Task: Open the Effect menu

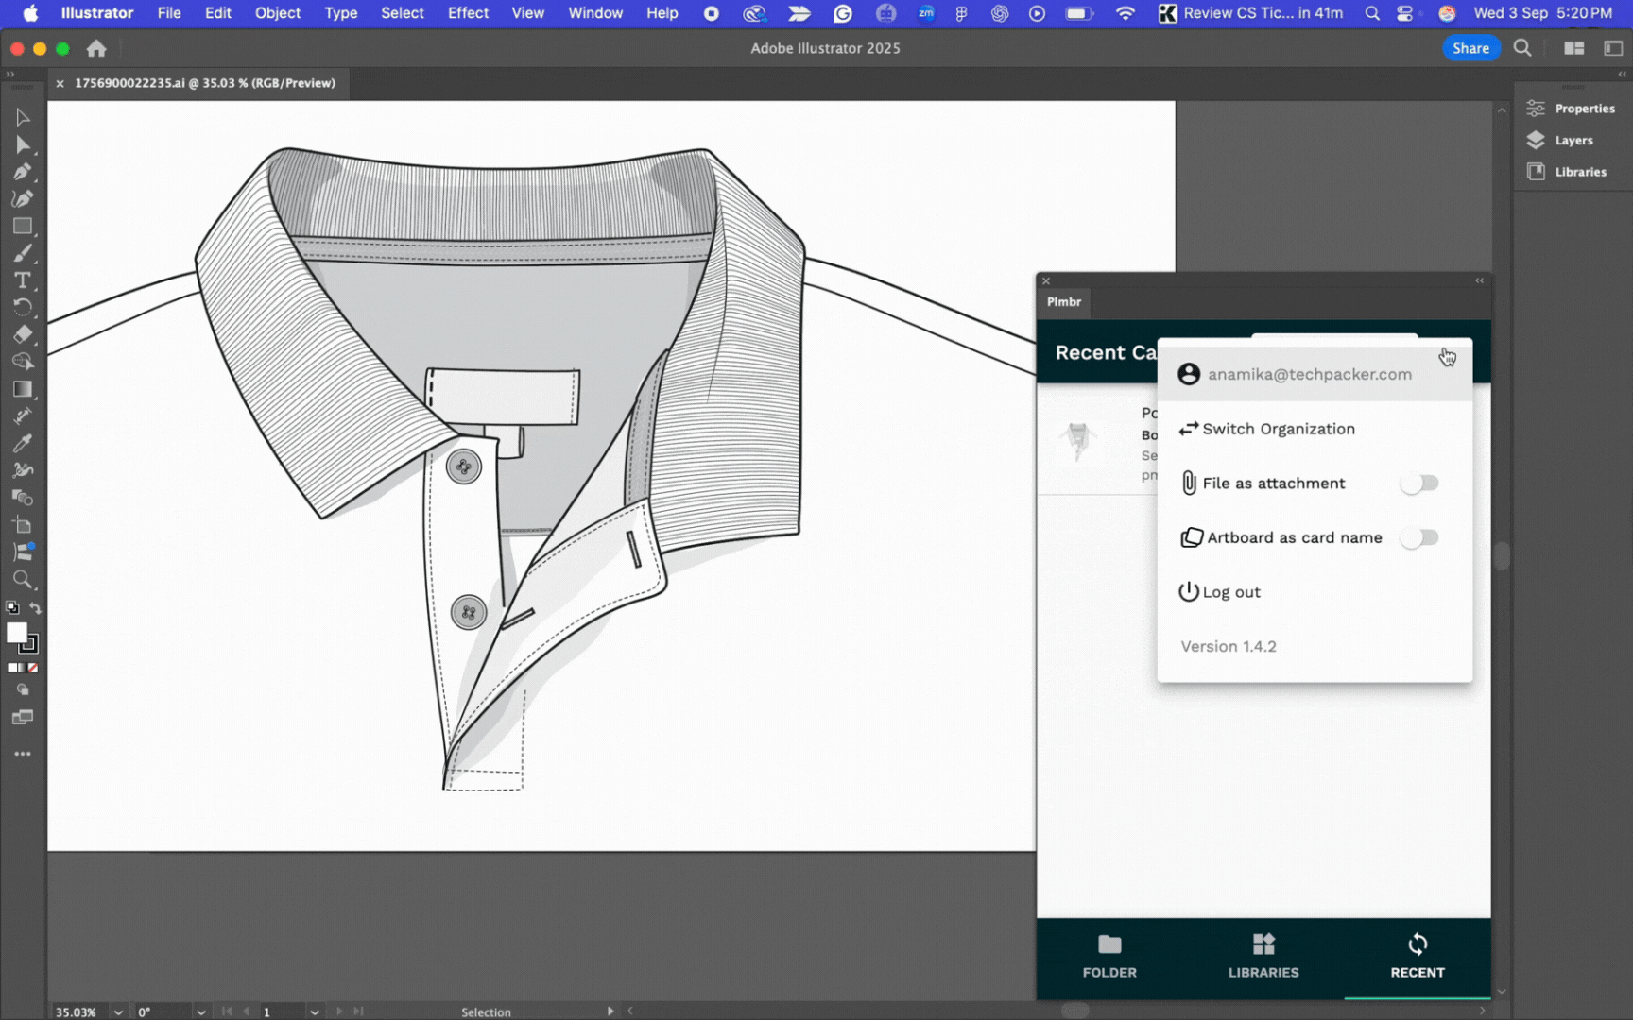Action: click(x=468, y=13)
